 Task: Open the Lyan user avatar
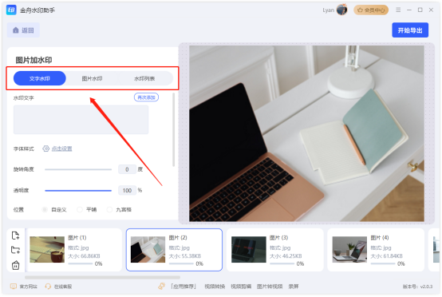pos(342,10)
